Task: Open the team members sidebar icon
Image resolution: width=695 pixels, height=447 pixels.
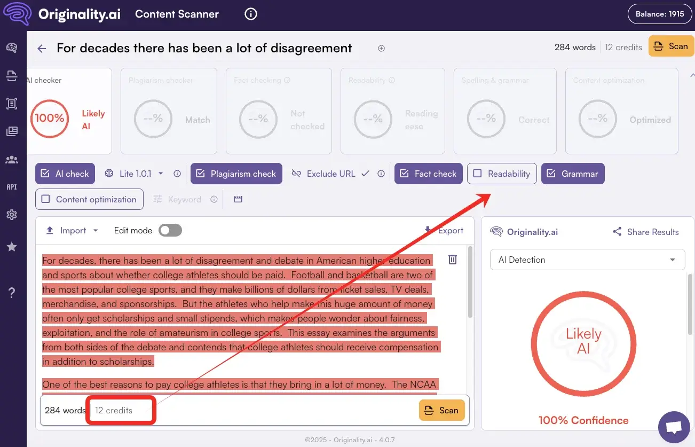Action: [12, 159]
